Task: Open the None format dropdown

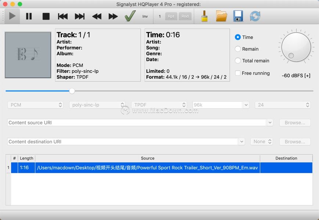Action: point(262,142)
